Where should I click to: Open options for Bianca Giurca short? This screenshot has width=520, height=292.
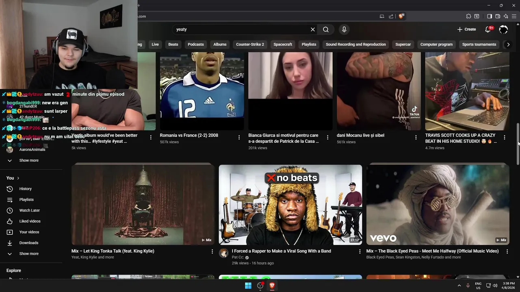pos(327,137)
